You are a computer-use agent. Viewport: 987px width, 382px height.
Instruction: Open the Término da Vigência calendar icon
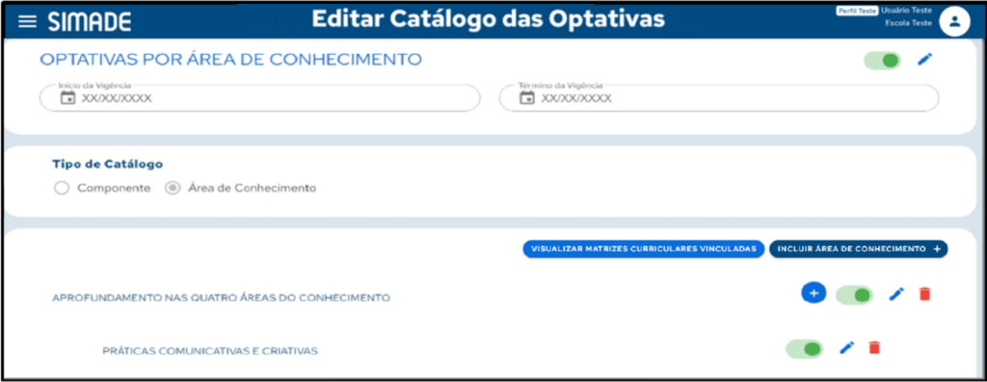[x=527, y=98]
